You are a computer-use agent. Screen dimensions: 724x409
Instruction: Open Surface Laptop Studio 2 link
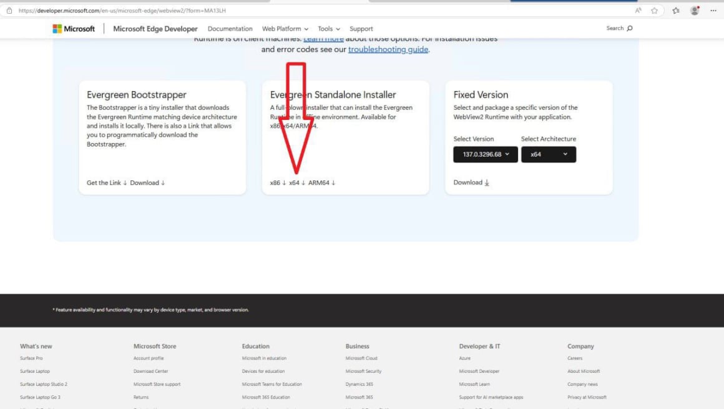(x=44, y=384)
